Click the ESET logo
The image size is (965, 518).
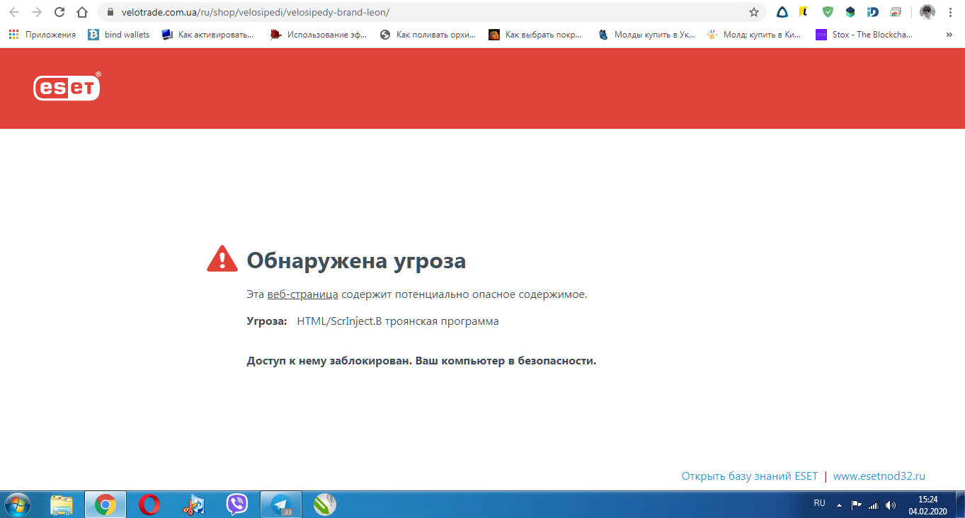click(x=67, y=86)
